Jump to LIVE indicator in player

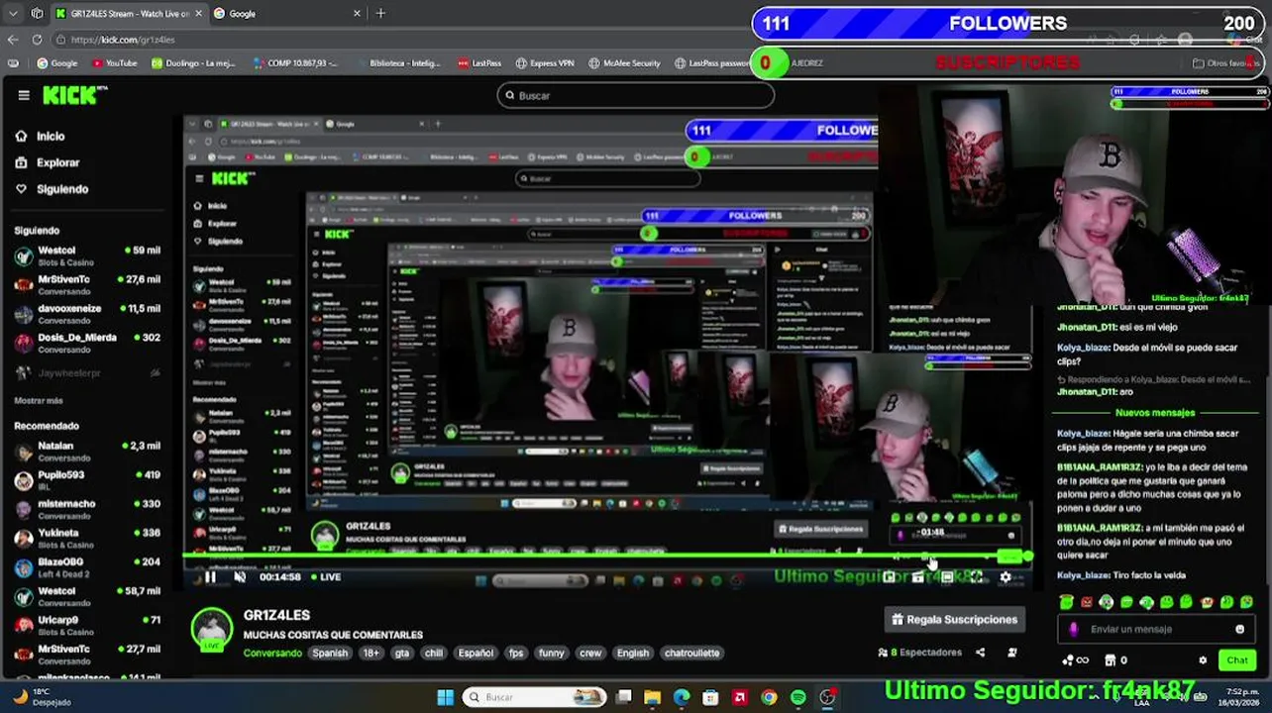[x=326, y=577]
